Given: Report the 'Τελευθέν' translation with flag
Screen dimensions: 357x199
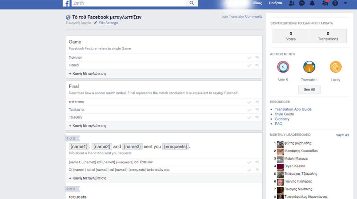Looking at the screenshot, I should click(257, 117).
